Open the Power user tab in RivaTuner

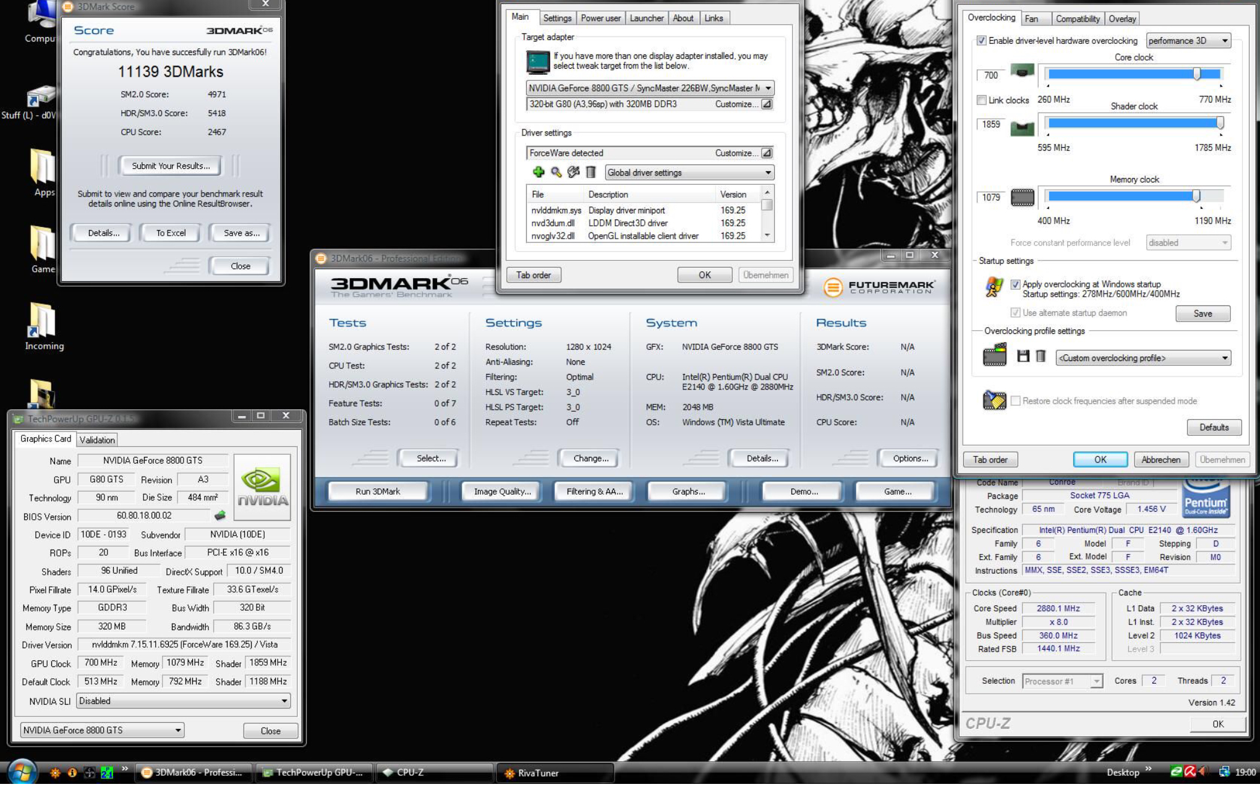[600, 18]
